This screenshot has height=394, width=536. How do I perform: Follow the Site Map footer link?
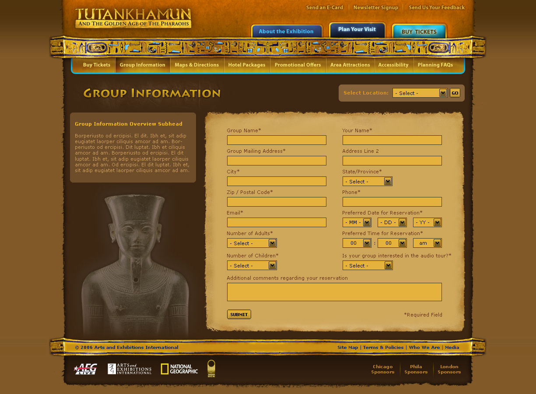[348, 348]
